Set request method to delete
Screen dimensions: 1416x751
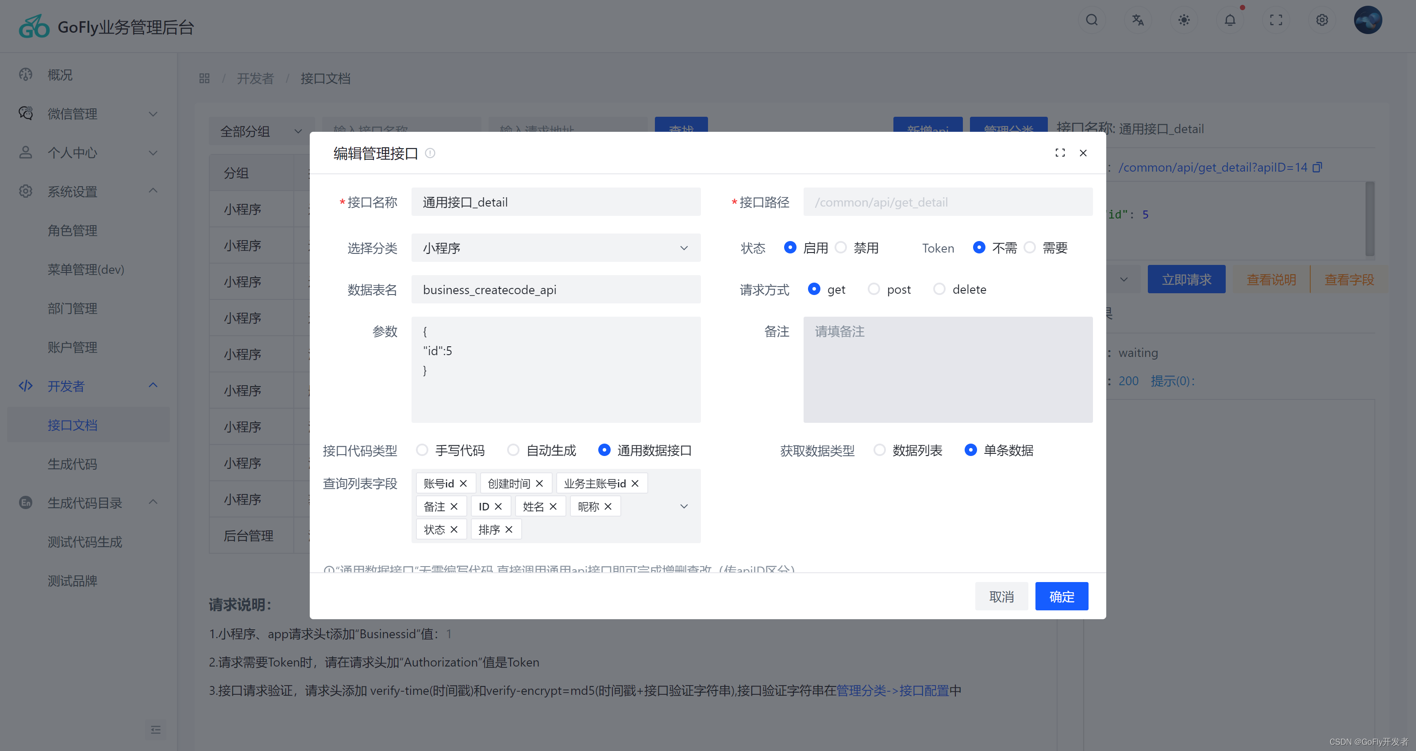[939, 289]
